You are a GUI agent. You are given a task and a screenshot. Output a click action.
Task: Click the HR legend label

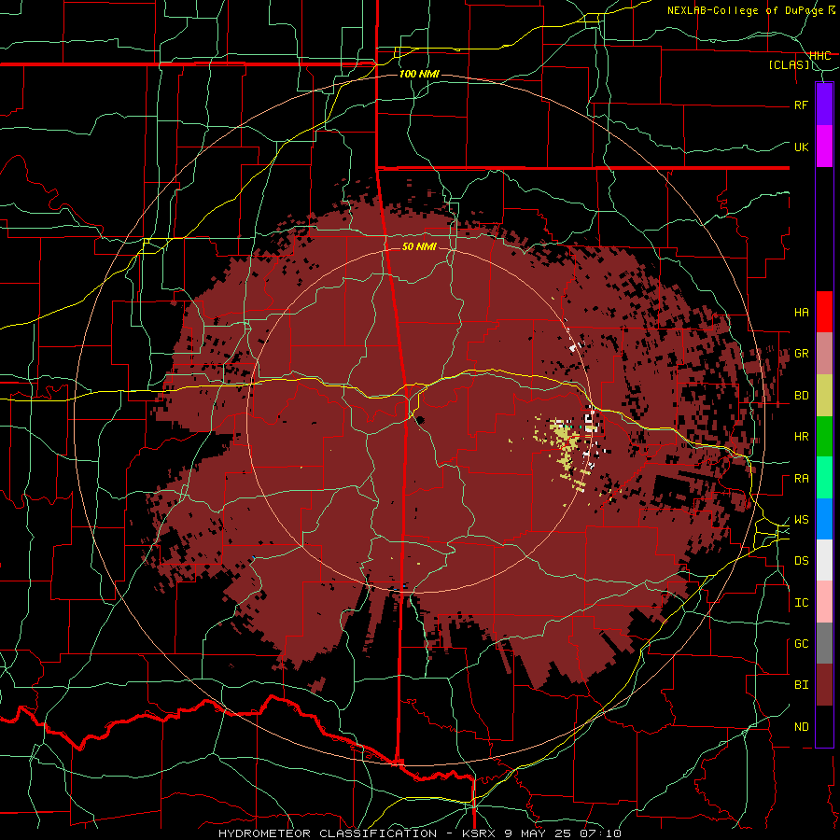[801, 437]
